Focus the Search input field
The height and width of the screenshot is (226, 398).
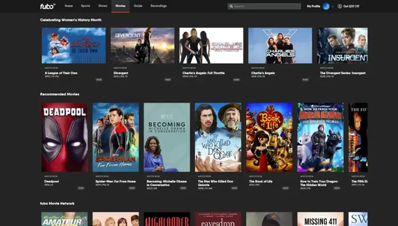pos(264,6)
